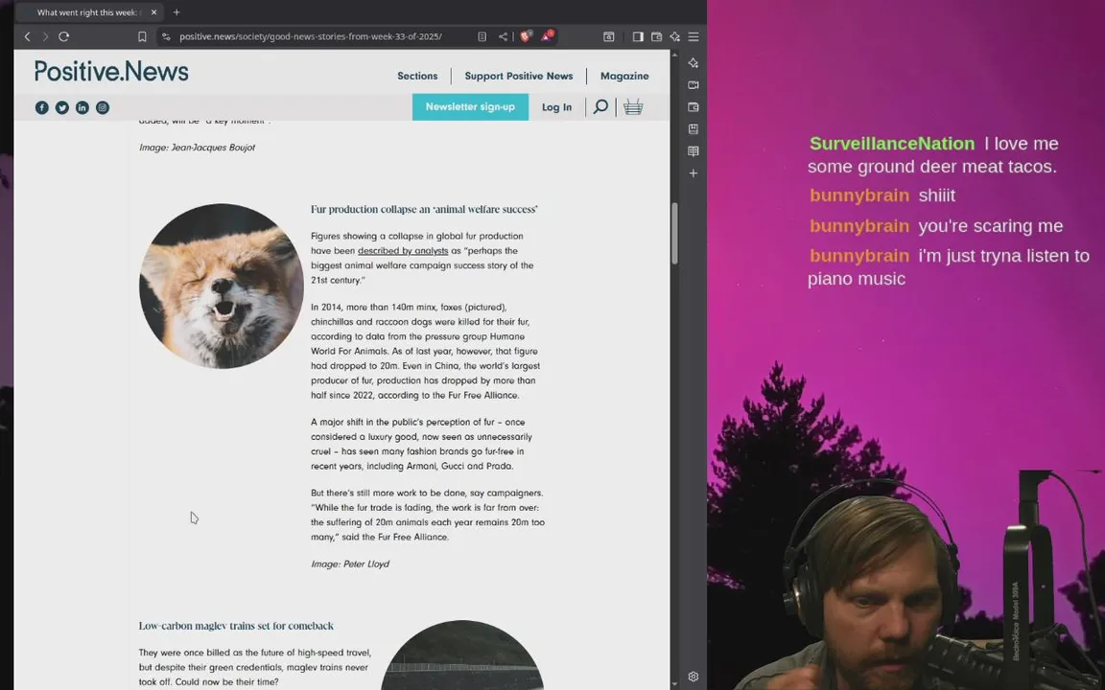The height and width of the screenshot is (690, 1105).
Task: Click SurveillanceNation username in chat
Action: [892, 144]
